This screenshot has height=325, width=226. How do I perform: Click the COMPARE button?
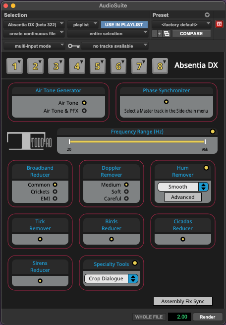coord(191,34)
